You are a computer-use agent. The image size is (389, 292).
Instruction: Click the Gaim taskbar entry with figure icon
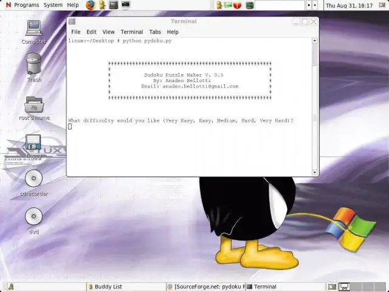tap(46, 287)
